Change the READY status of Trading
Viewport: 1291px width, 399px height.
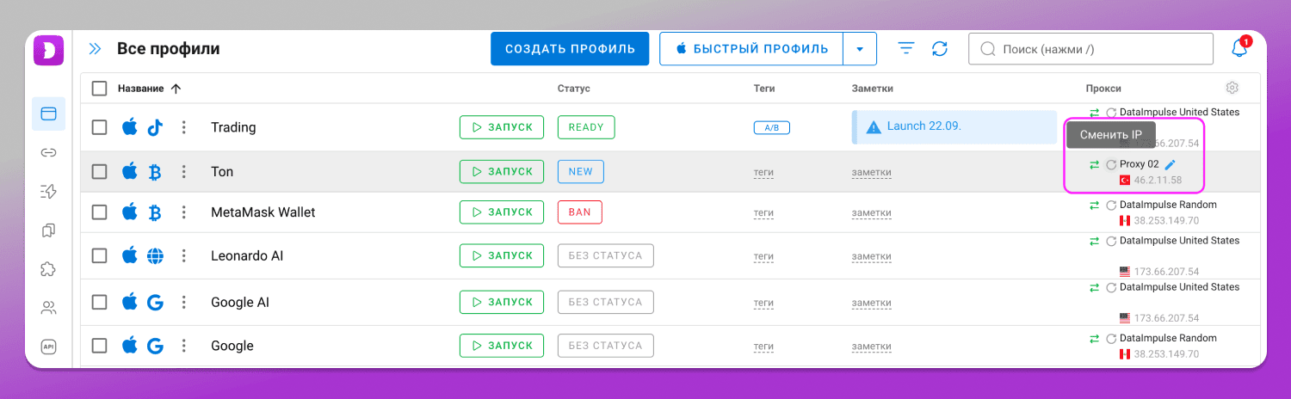click(x=586, y=127)
